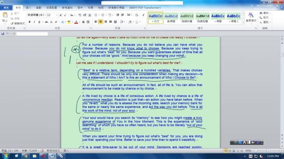284x159 pixels.
Task: Click the Character Border icon
Action: coord(90,15)
